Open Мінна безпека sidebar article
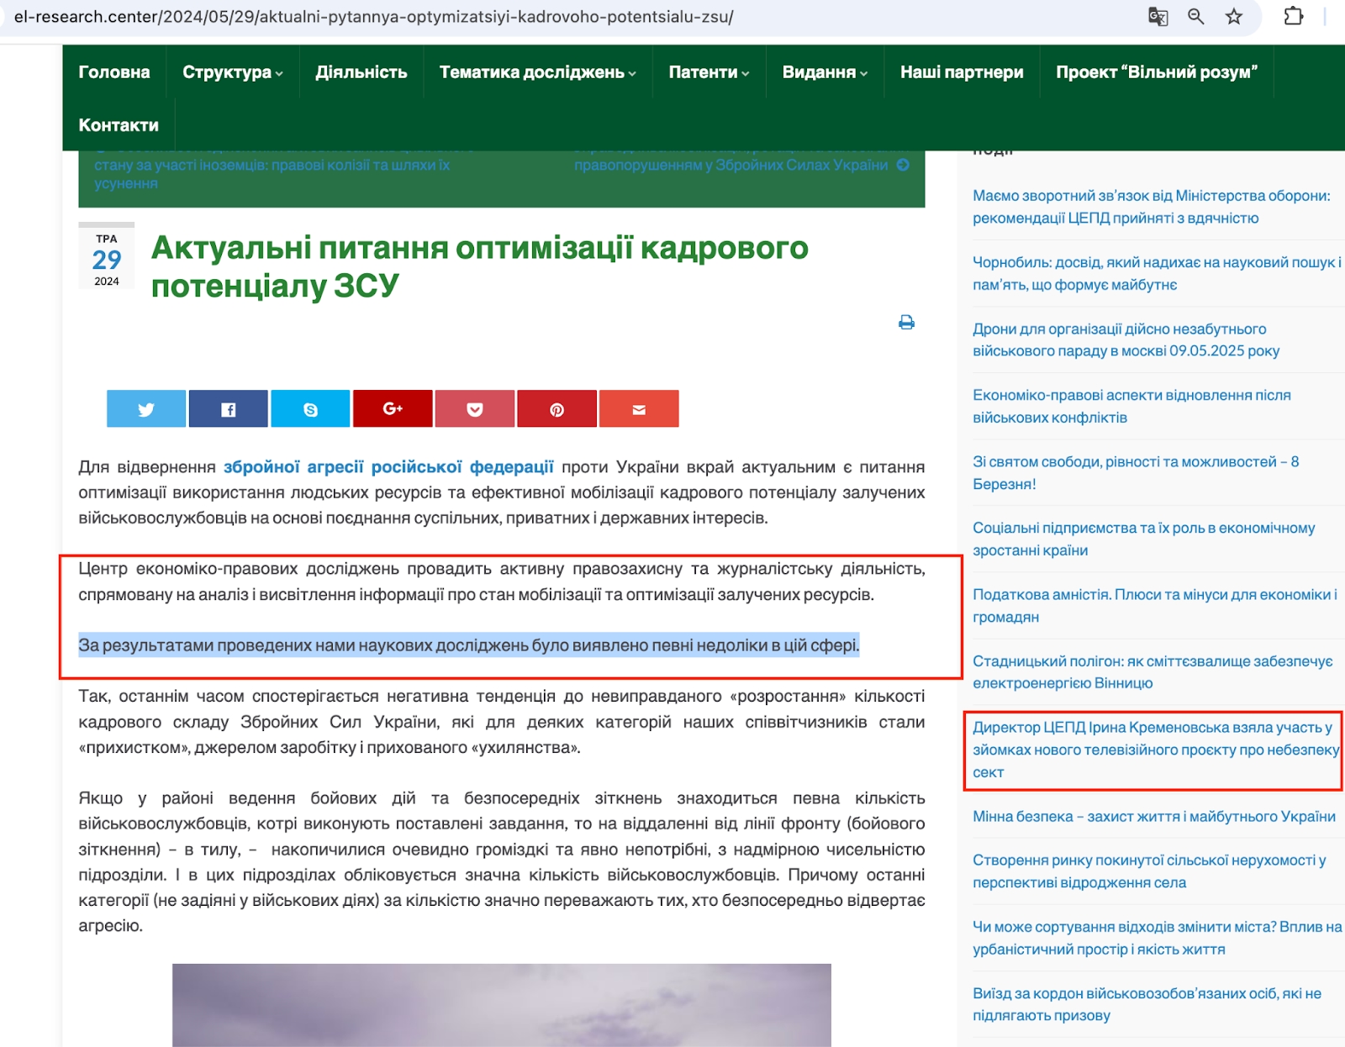 [1154, 816]
